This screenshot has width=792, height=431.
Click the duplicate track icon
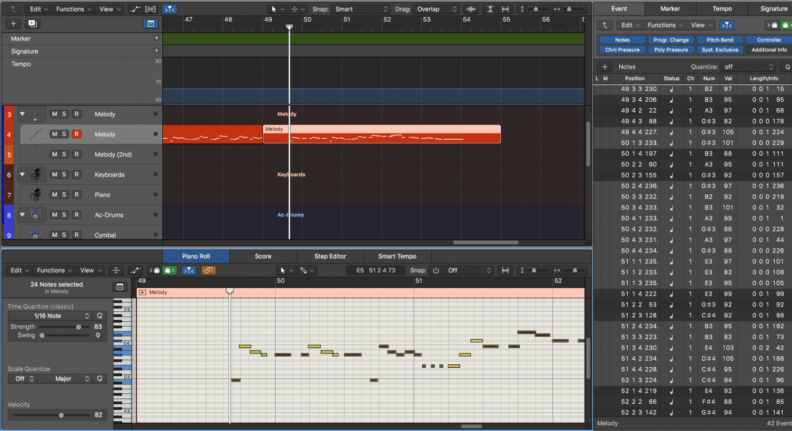click(32, 24)
